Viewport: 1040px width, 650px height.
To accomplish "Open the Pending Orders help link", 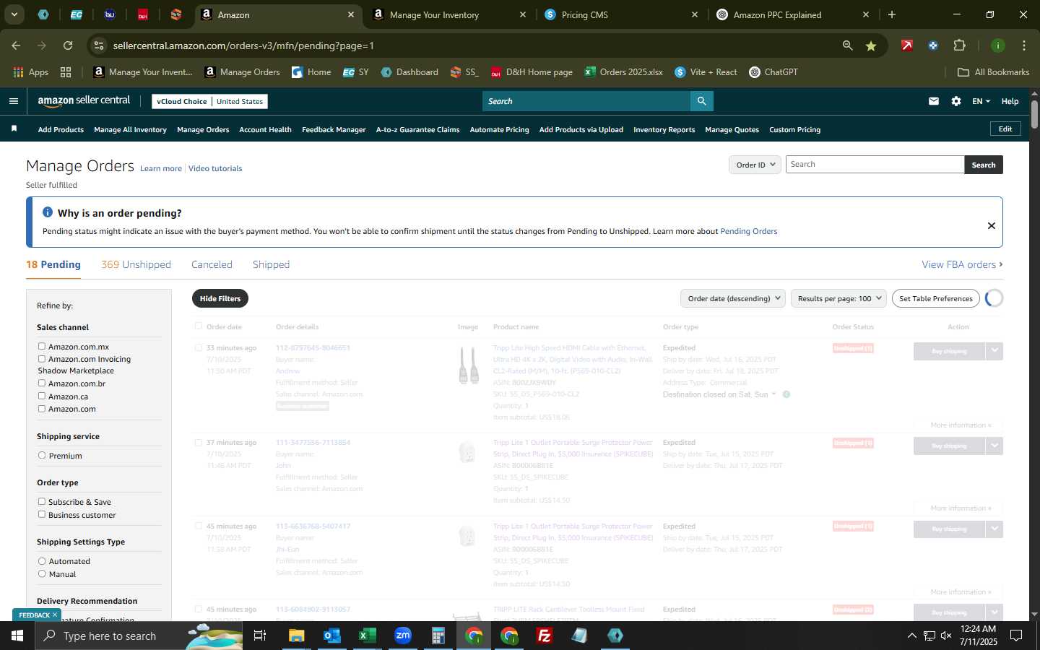I will (748, 232).
